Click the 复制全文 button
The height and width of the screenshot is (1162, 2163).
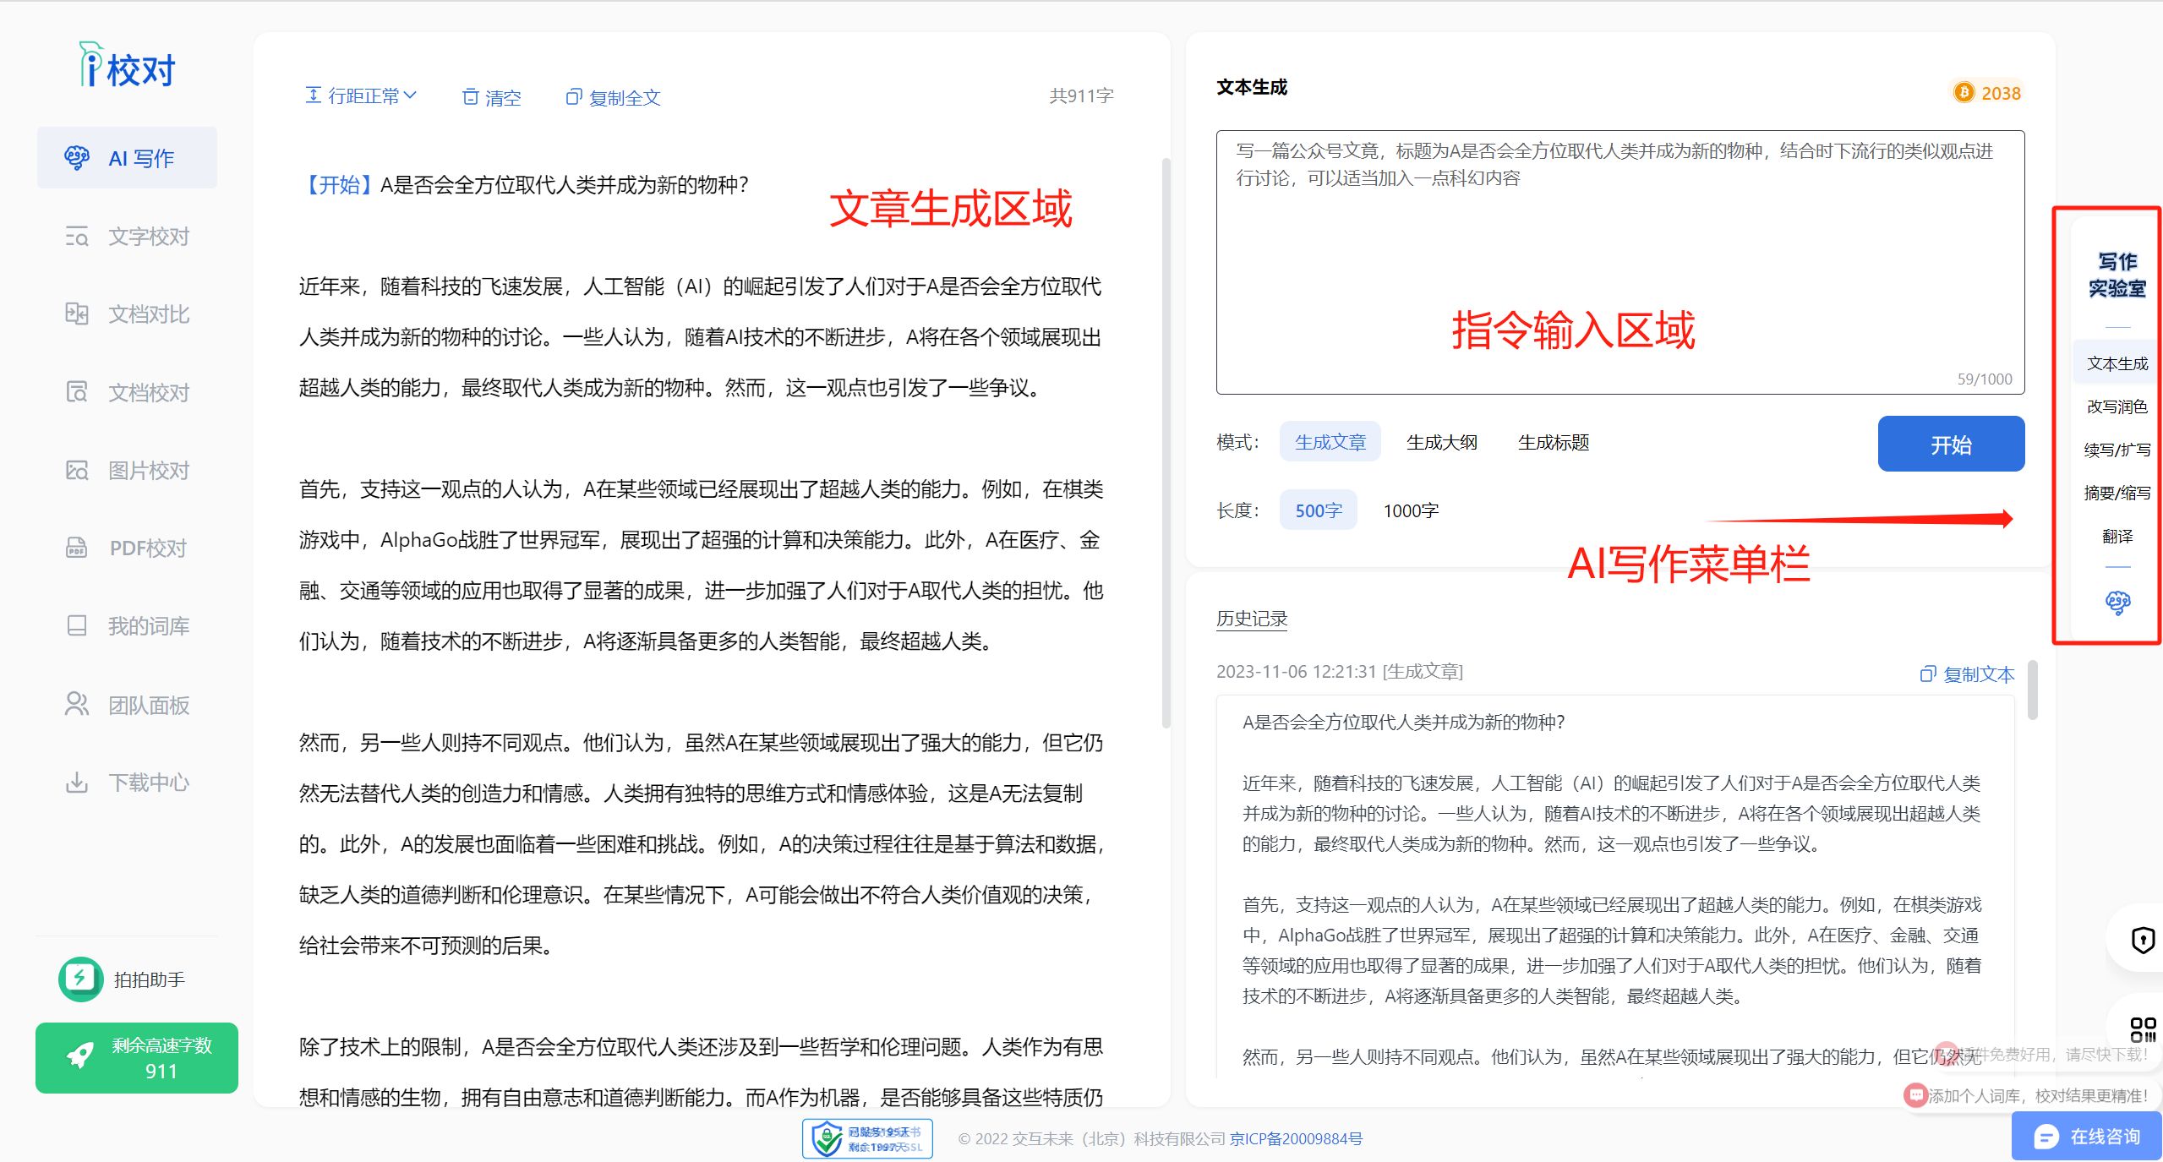(614, 97)
